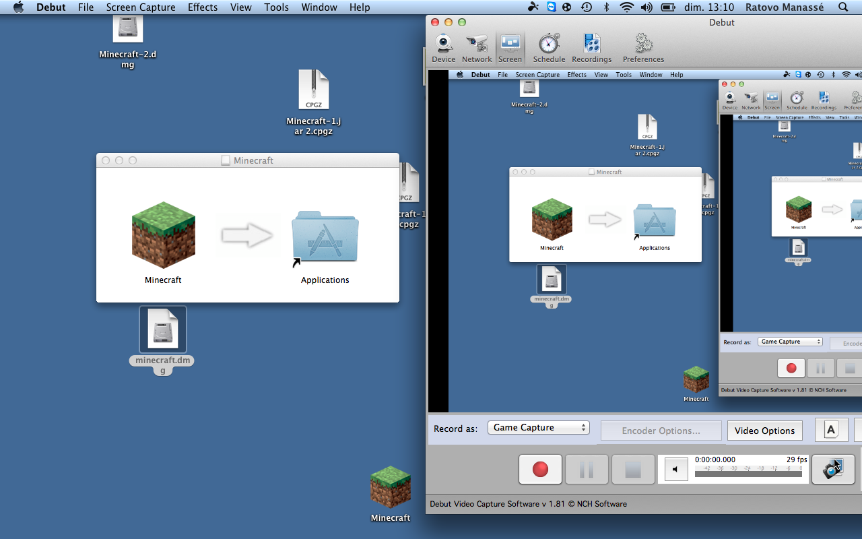The height and width of the screenshot is (539, 862).
Task: Click the ball-shaped icon right of TeamViewer
Action: pos(568,7)
